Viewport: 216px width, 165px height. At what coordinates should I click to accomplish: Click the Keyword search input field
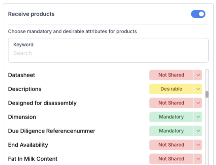point(108,50)
